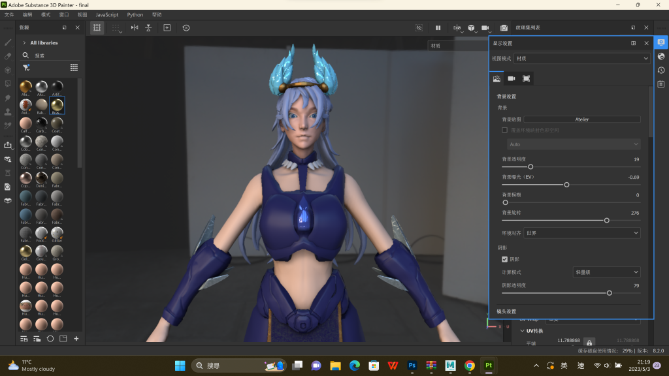Open the Auto color space dropdown
The height and width of the screenshot is (376, 669).
click(574, 144)
